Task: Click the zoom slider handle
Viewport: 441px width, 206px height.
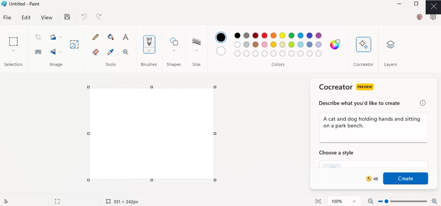Action: tap(387, 202)
